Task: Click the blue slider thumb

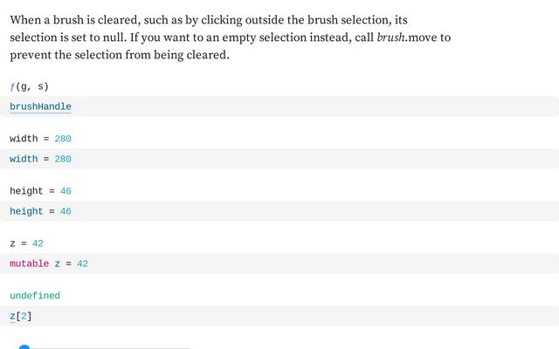Action: coord(24,347)
